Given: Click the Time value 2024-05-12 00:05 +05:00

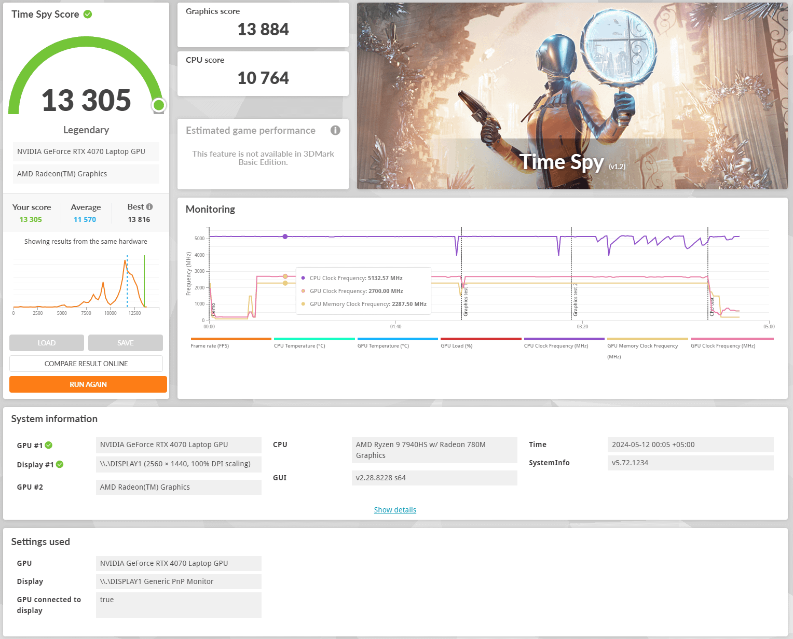Looking at the screenshot, I should [x=690, y=444].
